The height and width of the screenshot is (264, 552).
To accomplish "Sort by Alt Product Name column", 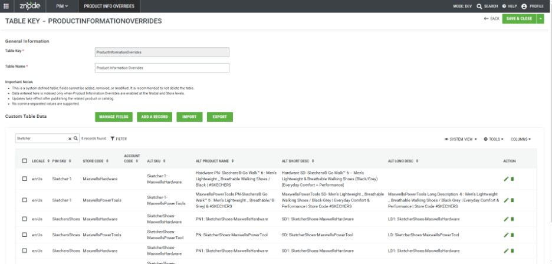I will tap(232, 161).
